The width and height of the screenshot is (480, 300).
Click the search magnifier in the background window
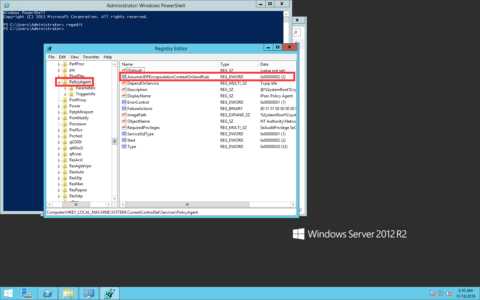pyautogui.click(x=296, y=32)
